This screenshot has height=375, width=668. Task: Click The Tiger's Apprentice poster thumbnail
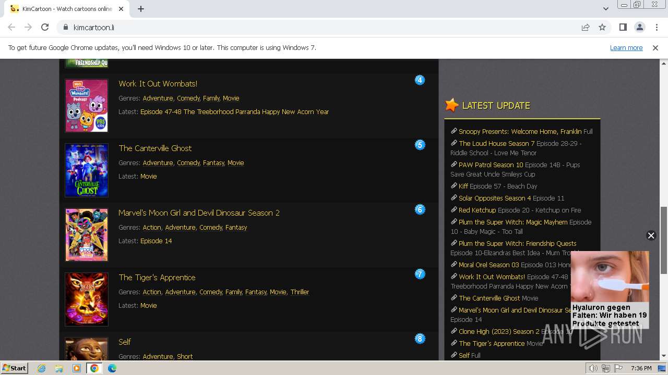pos(87,299)
